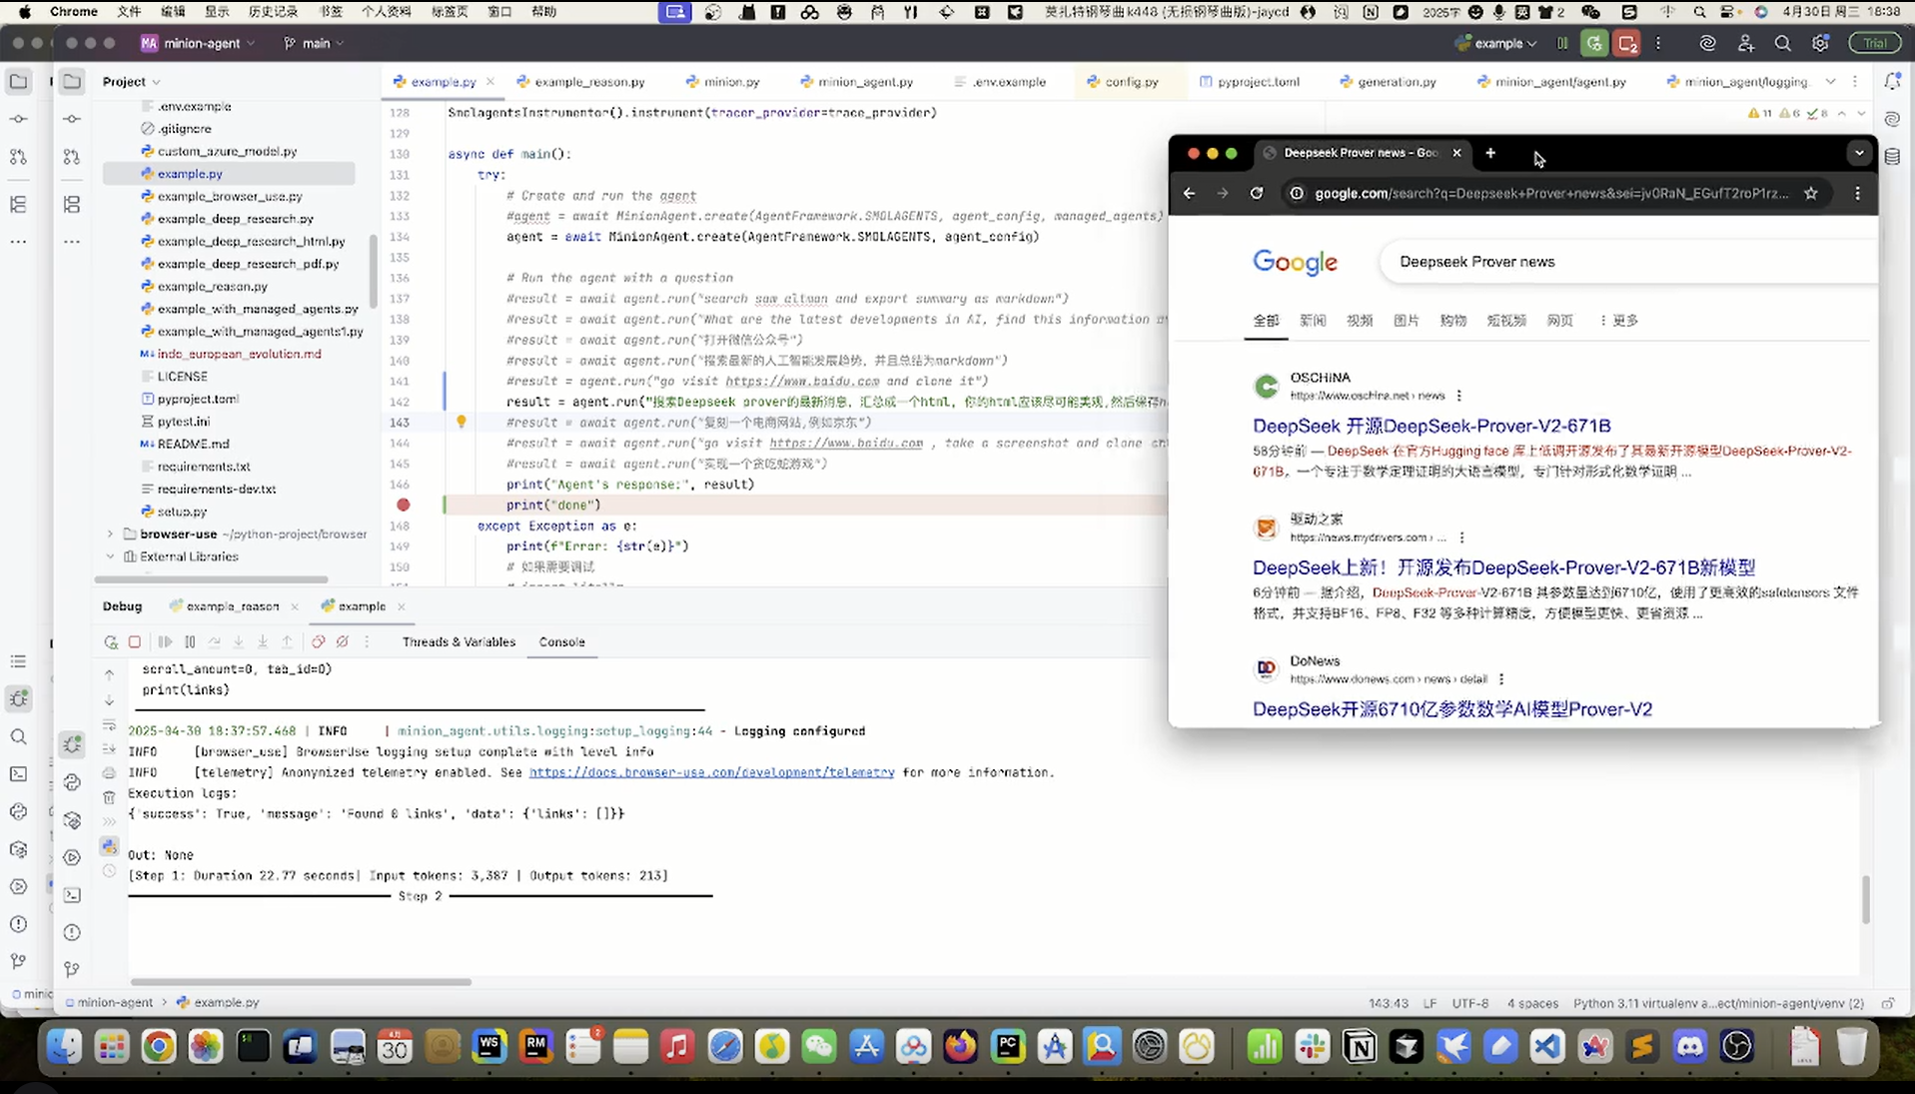Reload the Google page in Chrome
Viewport: 1915px width, 1094px height.
click(1257, 194)
